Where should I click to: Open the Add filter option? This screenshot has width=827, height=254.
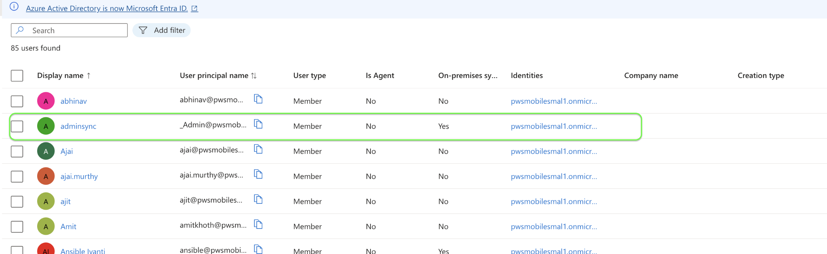click(162, 30)
